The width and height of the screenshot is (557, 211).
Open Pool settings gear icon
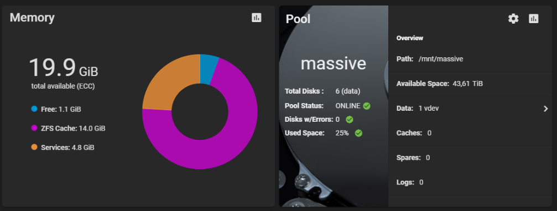(513, 19)
